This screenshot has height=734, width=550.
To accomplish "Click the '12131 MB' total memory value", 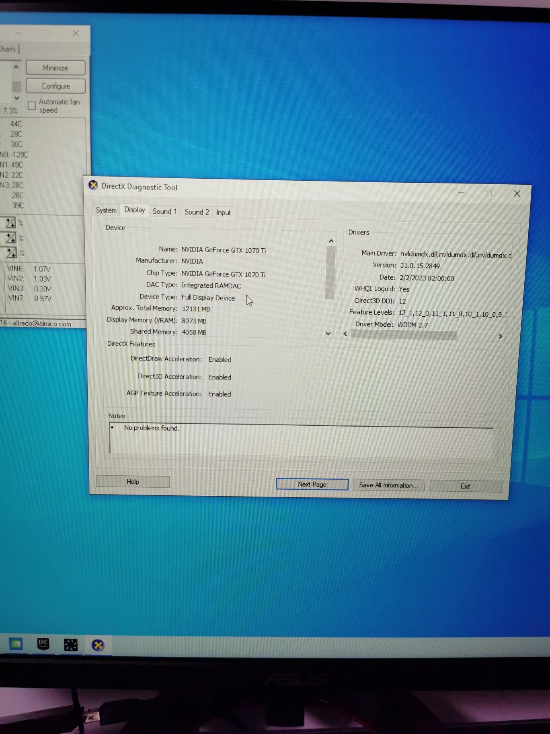I will [196, 309].
